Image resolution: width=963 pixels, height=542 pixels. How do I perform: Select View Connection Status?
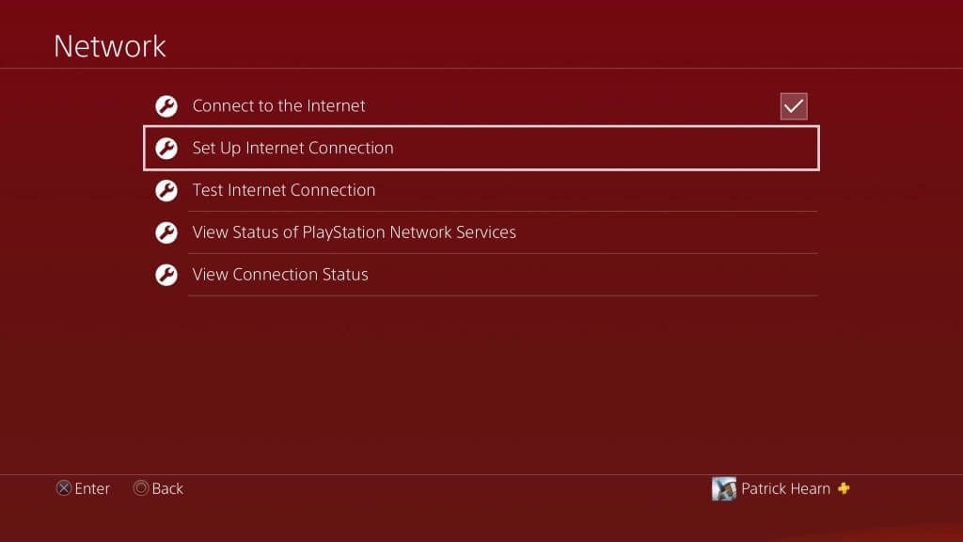[481, 275]
